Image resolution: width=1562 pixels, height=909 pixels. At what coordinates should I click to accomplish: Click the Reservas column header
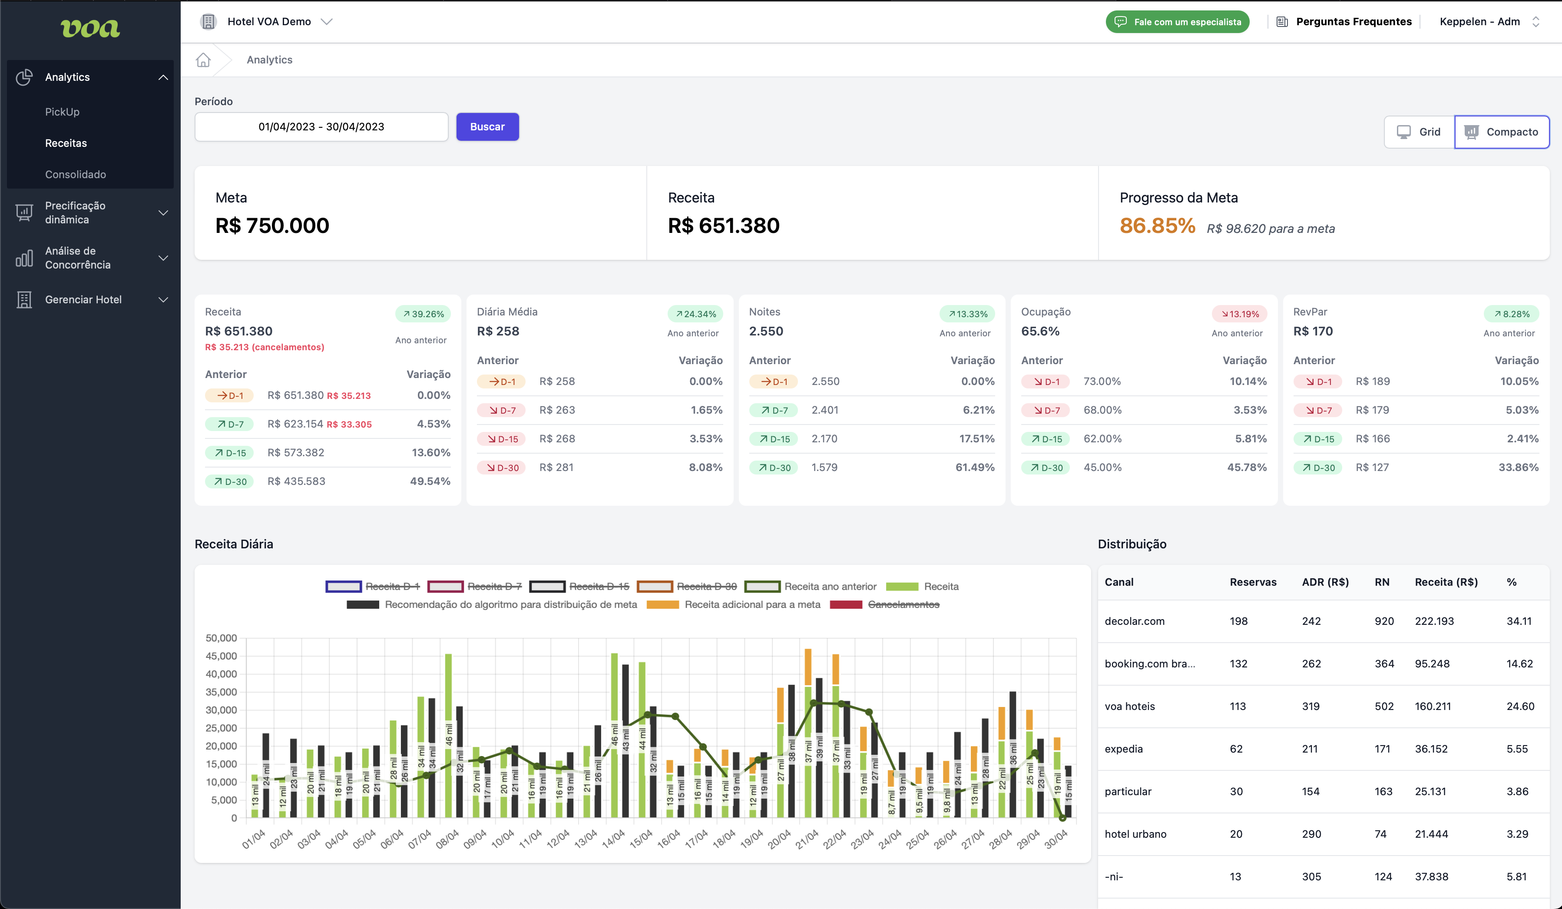click(1253, 582)
